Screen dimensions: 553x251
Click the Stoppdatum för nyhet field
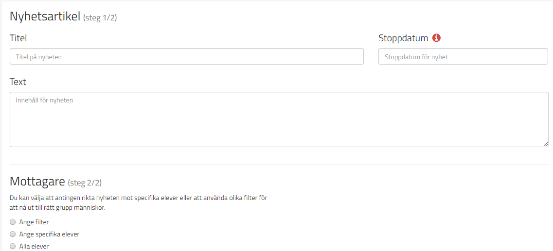coord(463,57)
